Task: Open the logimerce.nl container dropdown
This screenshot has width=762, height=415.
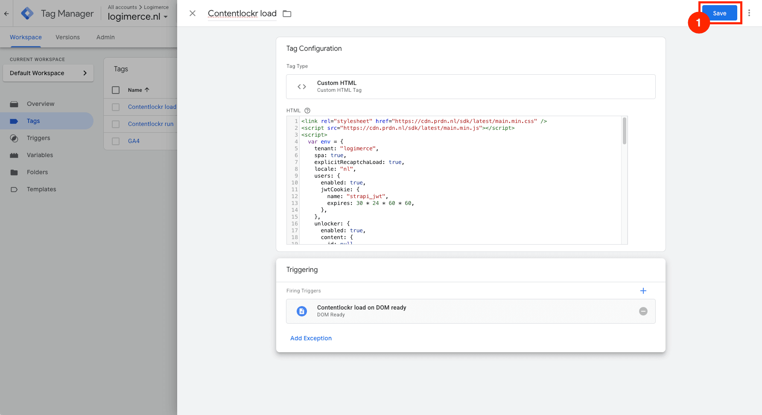Action: (x=138, y=17)
